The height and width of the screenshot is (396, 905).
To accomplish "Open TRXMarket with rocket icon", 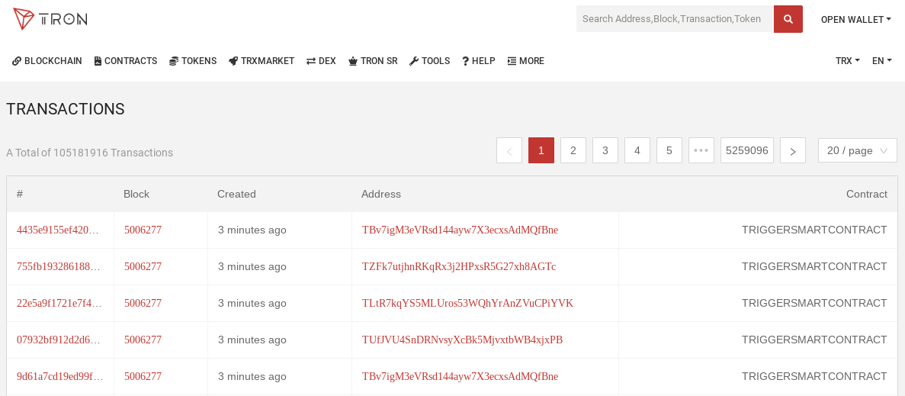I will click(x=262, y=60).
